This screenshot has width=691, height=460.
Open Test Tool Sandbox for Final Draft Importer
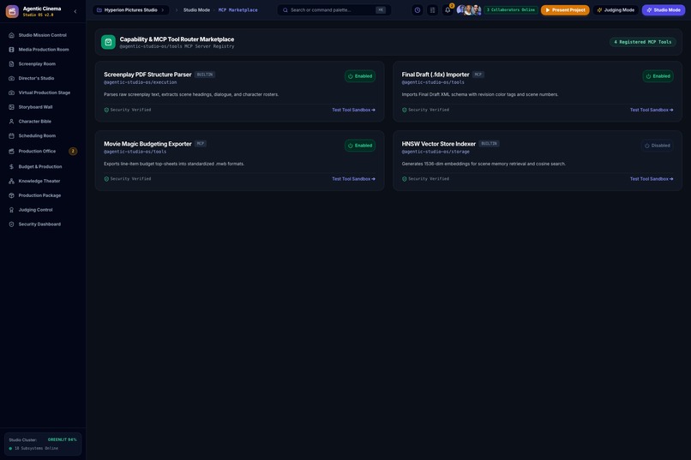pos(652,110)
